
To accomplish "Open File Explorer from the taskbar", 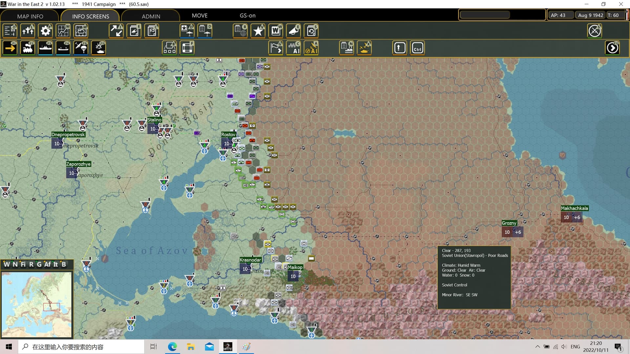I will (191, 347).
